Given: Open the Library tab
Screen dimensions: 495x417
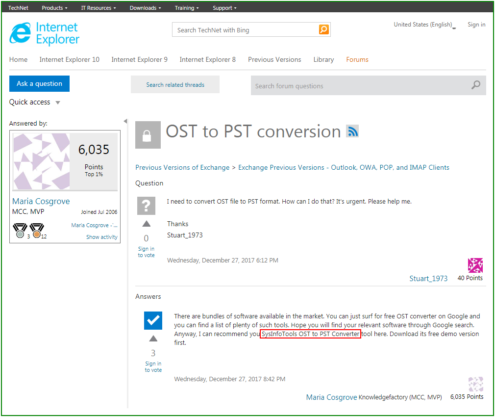Looking at the screenshot, I should tap(323, 59).
